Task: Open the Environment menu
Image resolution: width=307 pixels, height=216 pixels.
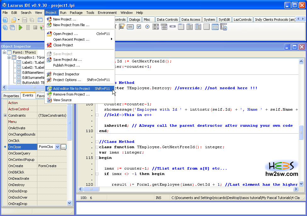Action: point(107,13)
